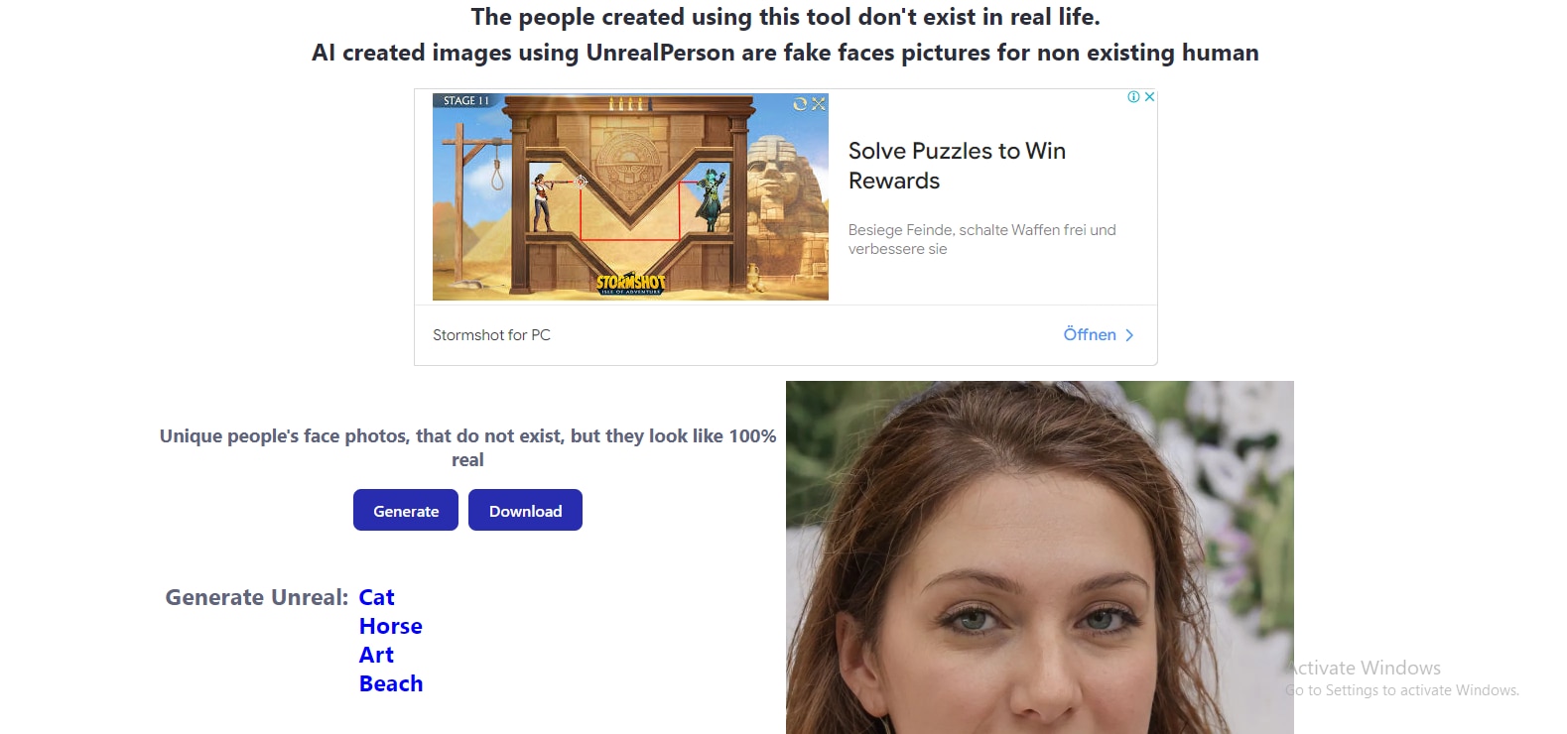1567x734 pixels.
Task: Open the Horse generator link
Action: coord(391,626)
